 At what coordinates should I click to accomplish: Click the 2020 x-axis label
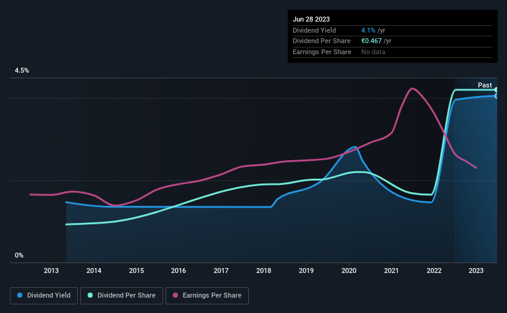coord(349,270)
